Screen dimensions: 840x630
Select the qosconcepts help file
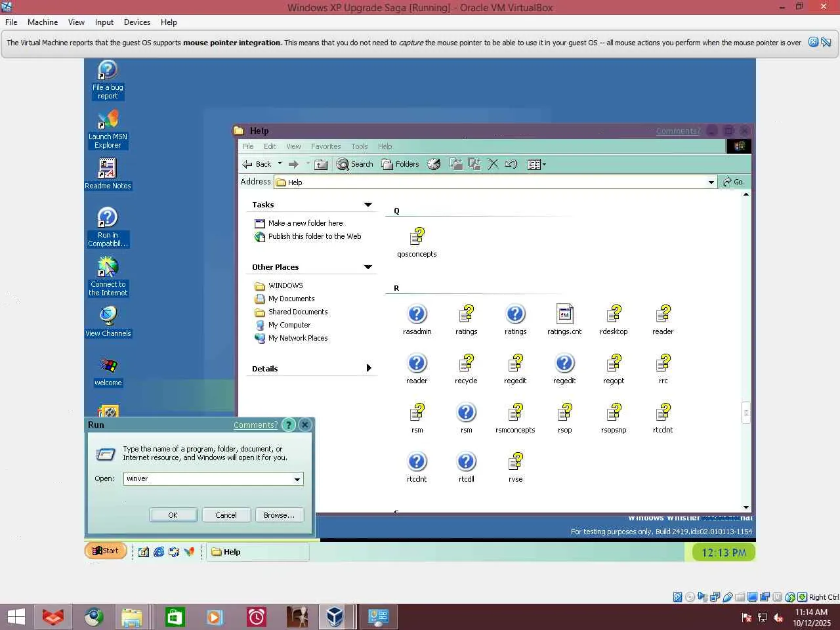click(417, 242)
